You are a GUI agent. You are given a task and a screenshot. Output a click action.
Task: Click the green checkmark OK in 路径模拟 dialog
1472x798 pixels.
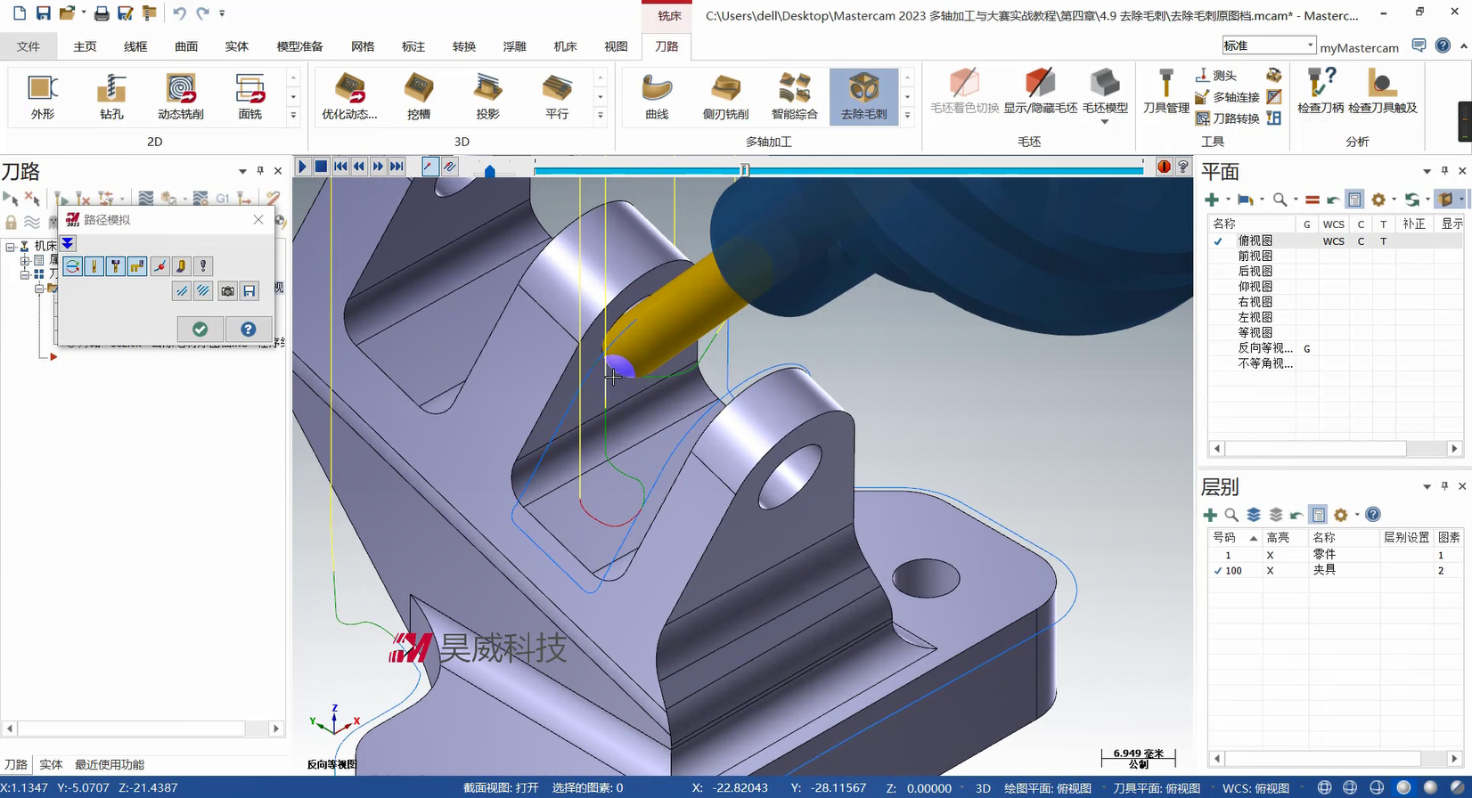200,330
